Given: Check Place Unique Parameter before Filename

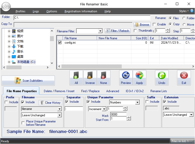Looking at the screenshot, I should pos(23,123).
